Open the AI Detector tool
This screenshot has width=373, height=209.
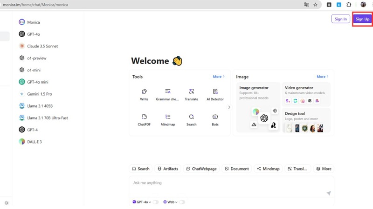(215, 94)
